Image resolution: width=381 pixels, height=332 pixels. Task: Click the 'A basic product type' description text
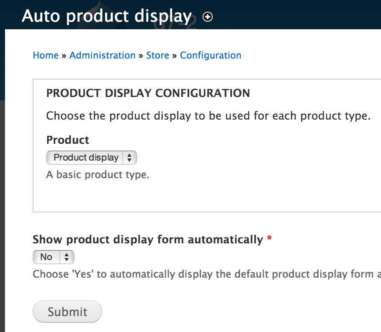coord(97,174)
